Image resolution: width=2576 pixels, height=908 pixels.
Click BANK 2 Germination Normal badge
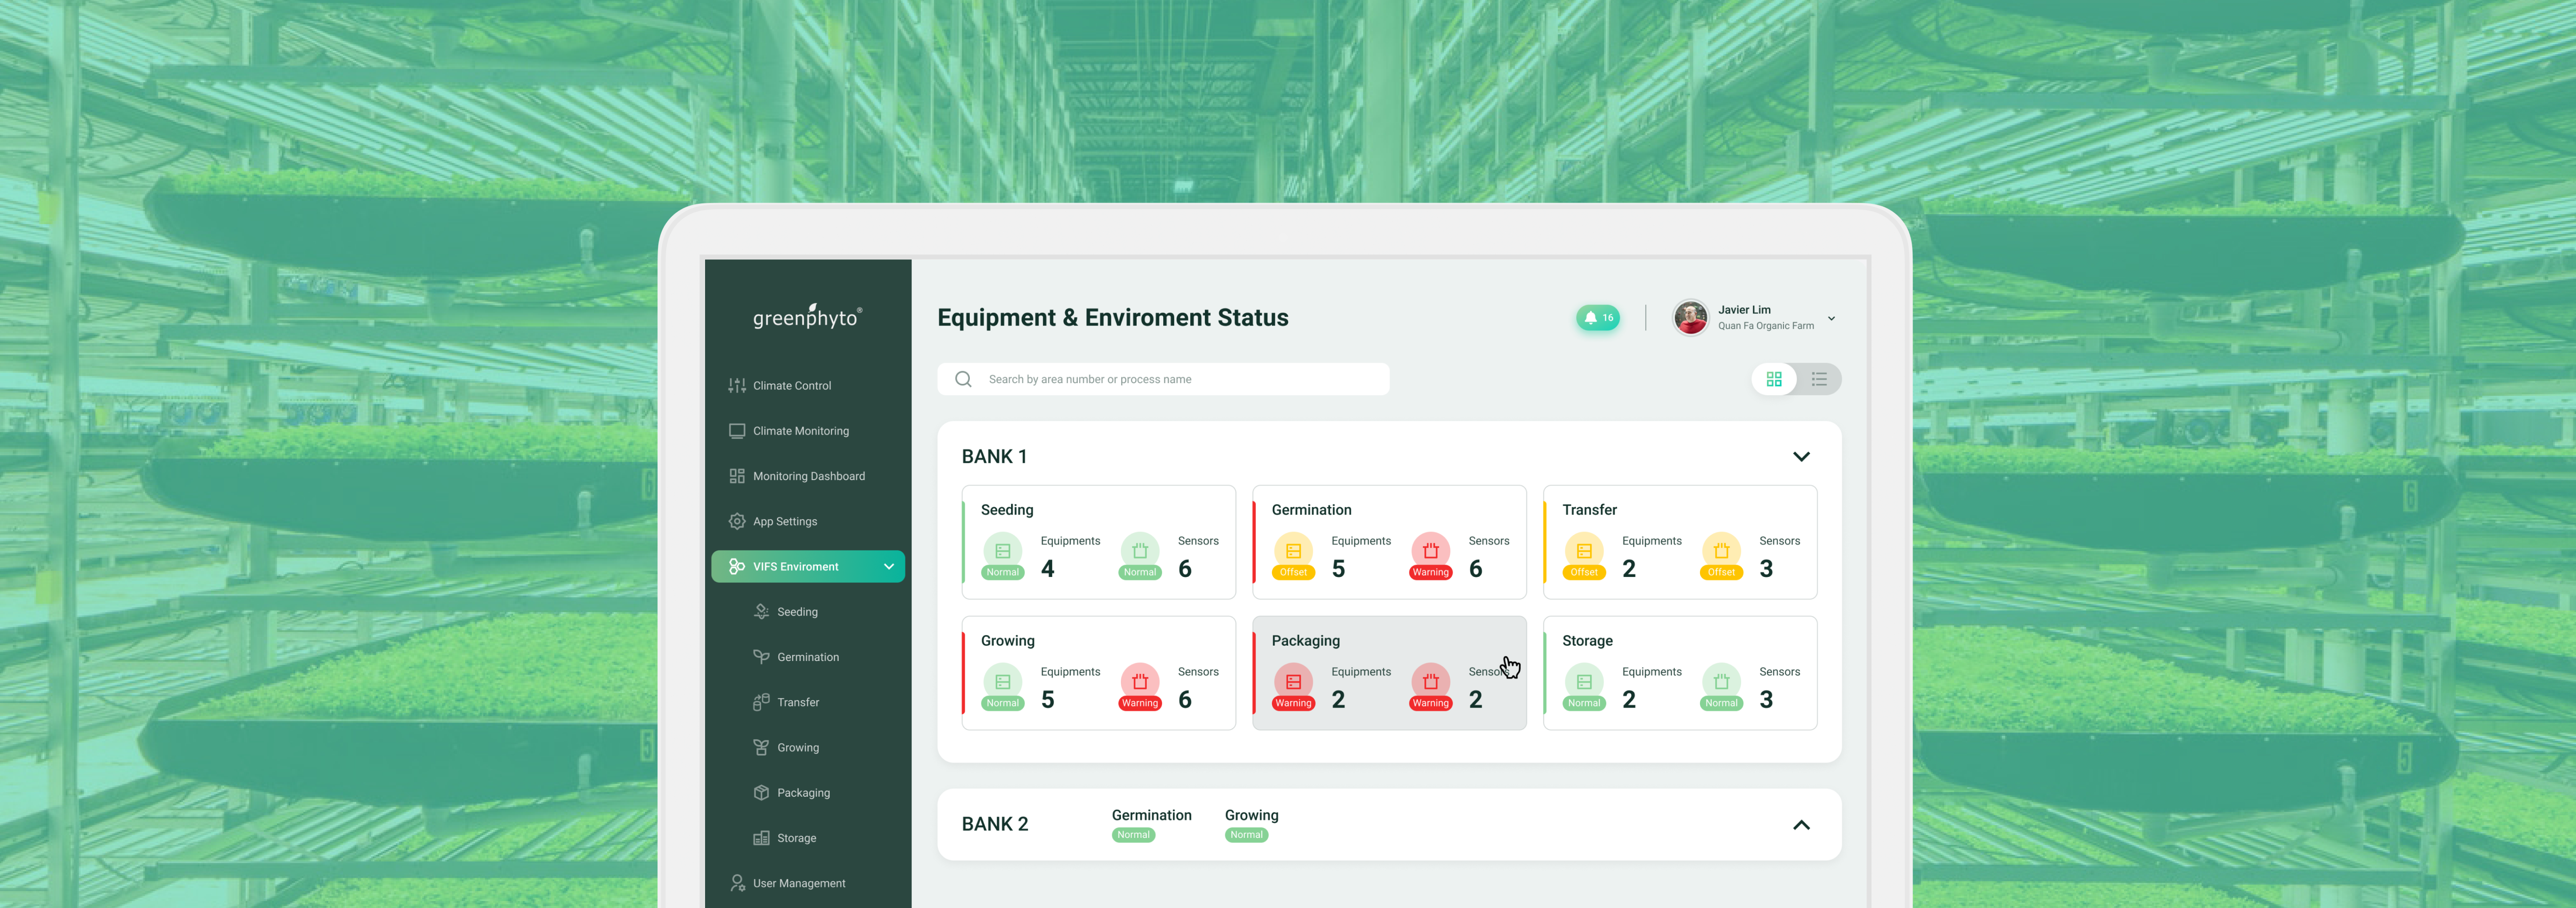pos(1134,835)
